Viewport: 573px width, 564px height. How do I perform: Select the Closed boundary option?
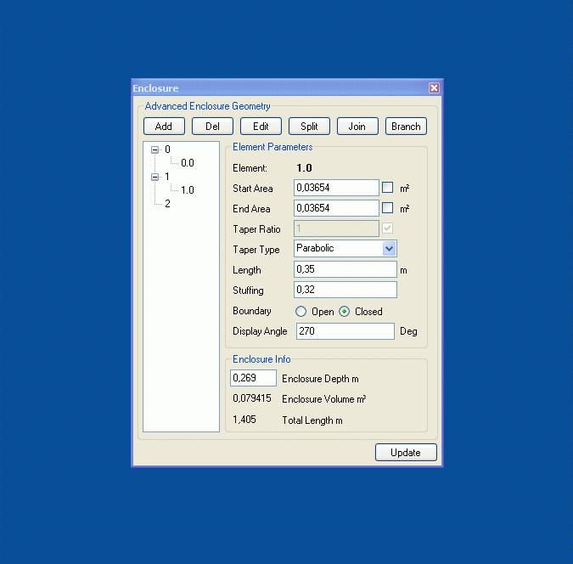point(345,312)
